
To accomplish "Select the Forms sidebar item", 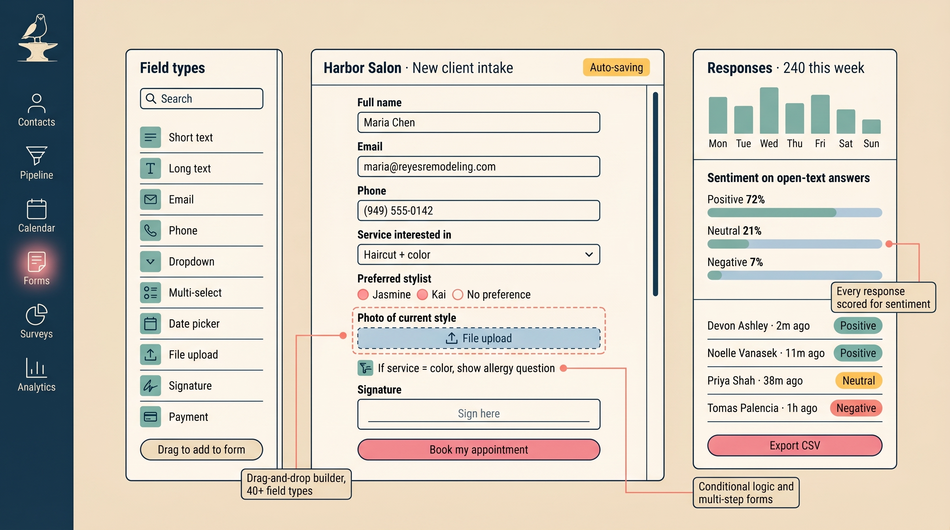I will tap(37, 269).
